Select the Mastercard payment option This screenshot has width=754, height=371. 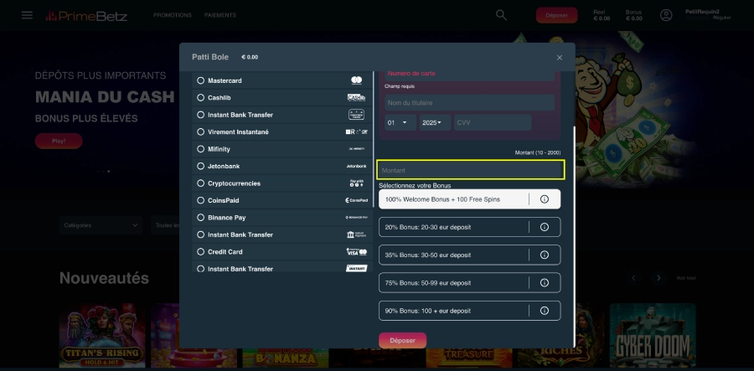tap(201, 80)
